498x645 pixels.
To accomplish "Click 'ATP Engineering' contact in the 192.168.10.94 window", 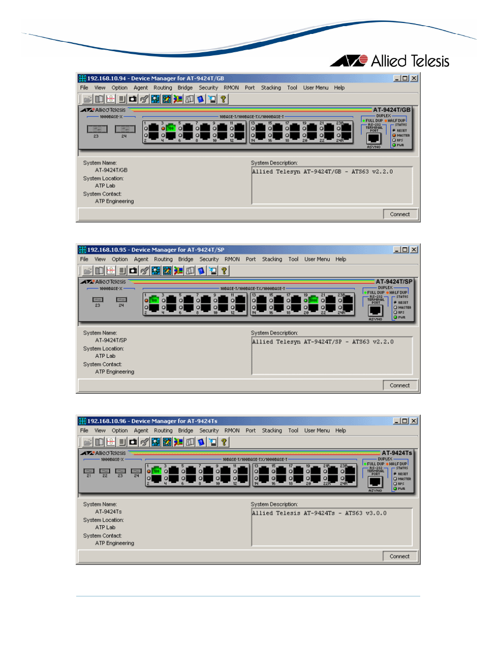I will click(x=114, y=202).
